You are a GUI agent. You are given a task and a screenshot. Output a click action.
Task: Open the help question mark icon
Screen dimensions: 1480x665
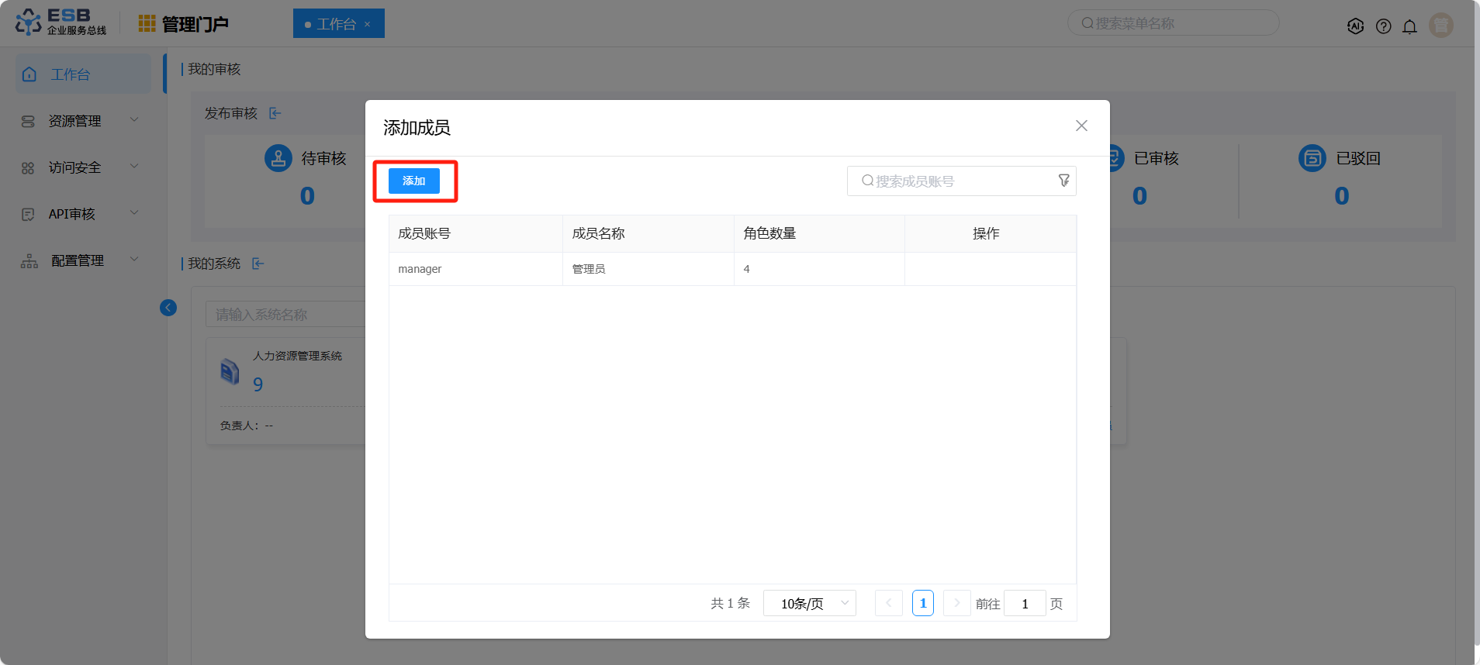pos(1383,26)
